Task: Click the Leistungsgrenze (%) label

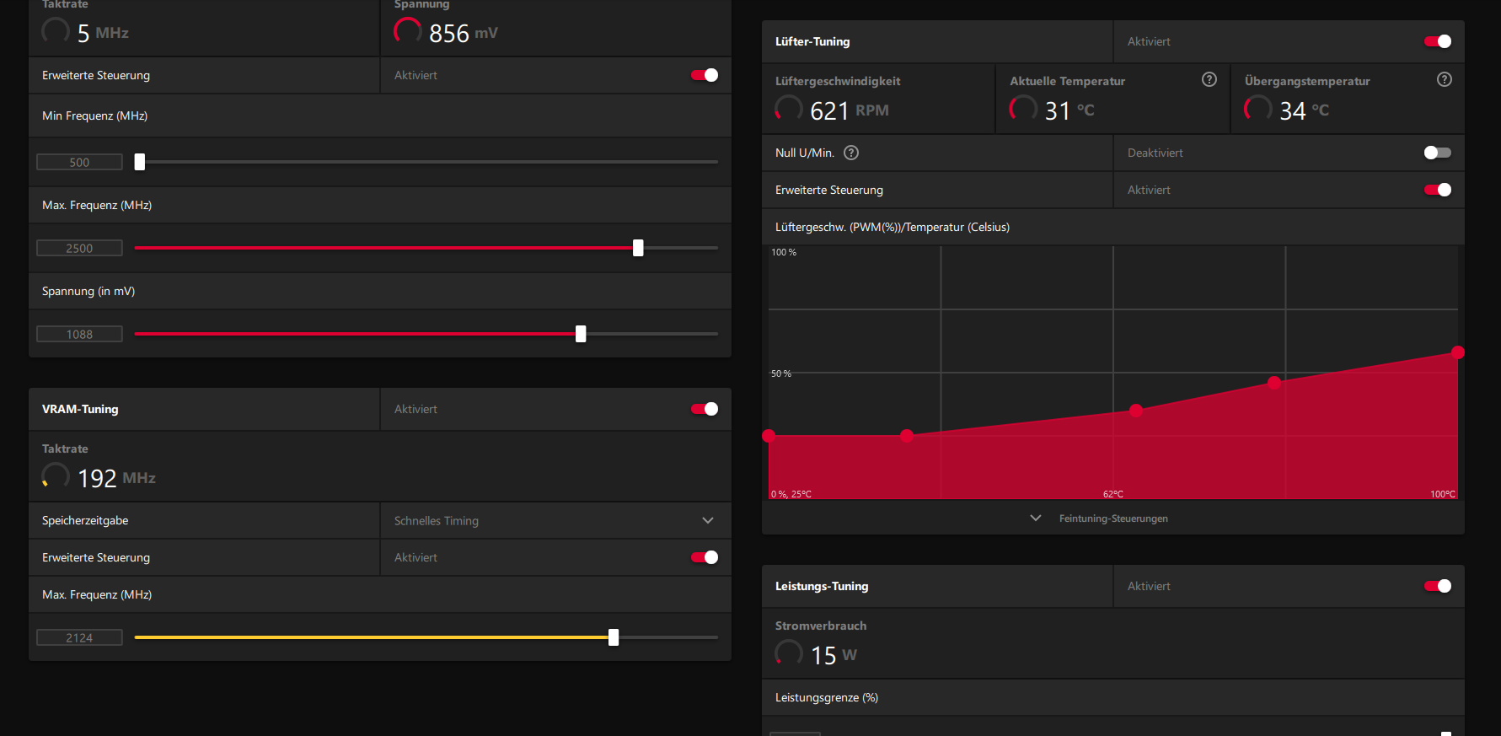Action: [827, 697]
